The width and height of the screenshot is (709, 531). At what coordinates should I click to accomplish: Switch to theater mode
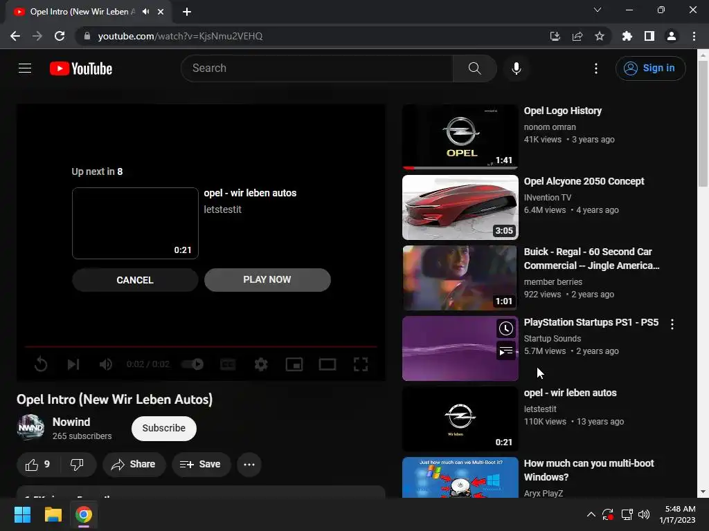(327, 364)
